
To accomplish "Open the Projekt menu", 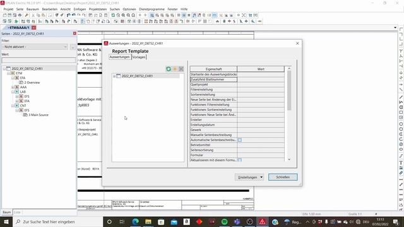I will [8, 9].
